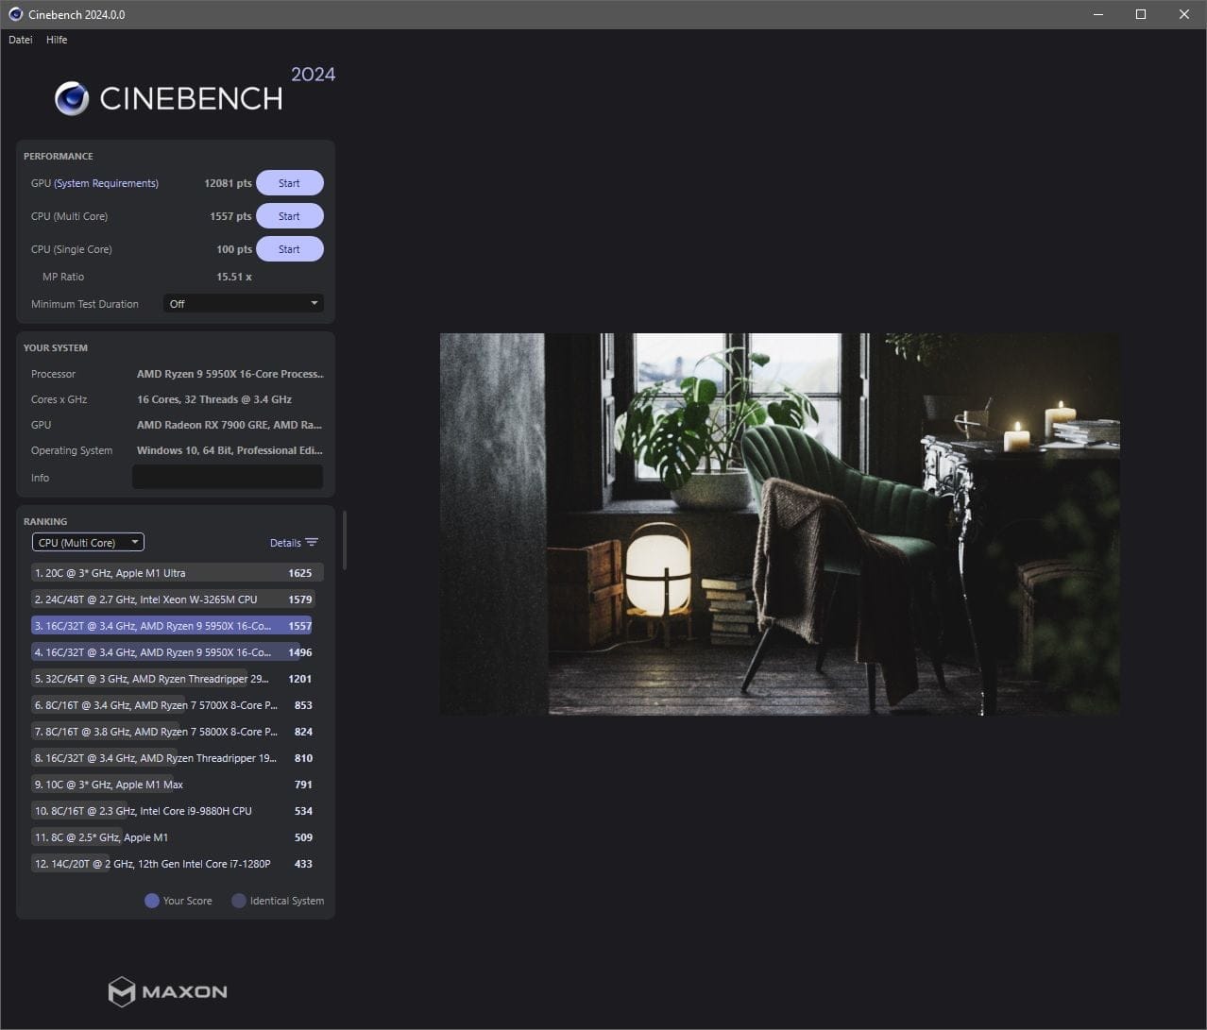Click the Details filter icon
The image size is (1207, 1030).
coord(313,543)
